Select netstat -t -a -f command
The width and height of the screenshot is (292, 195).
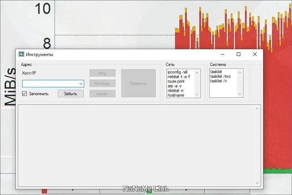coord(179,77)
